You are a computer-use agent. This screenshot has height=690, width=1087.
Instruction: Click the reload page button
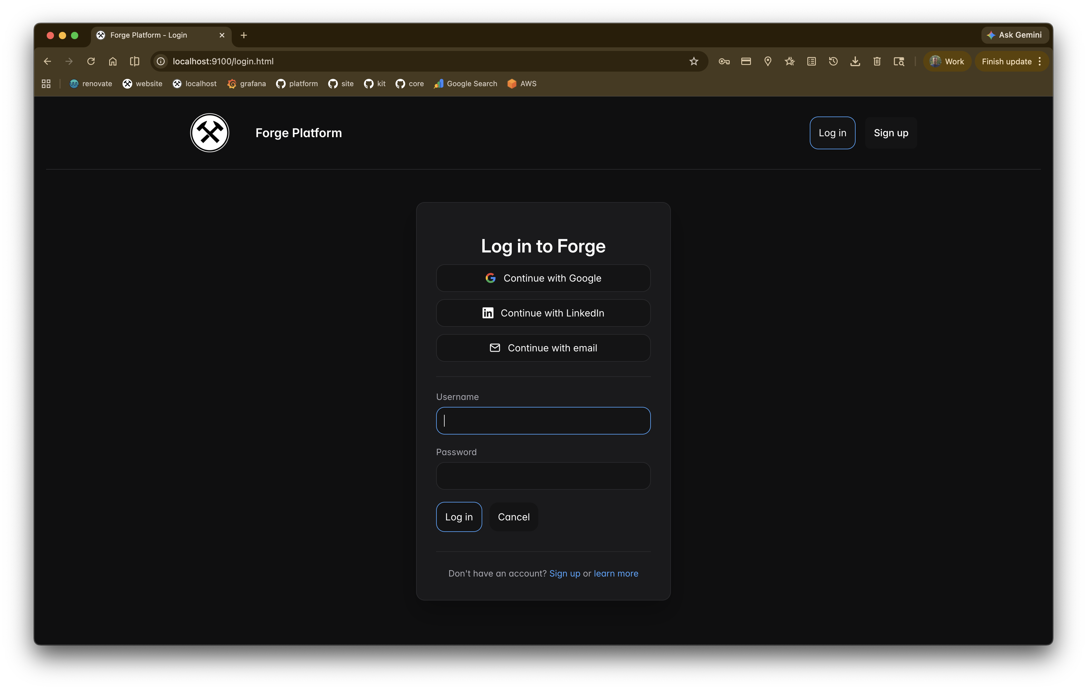tap(91, 61)
